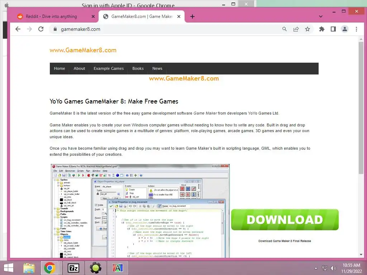367x275 pixels.
Task: Share this page using the share icon
Action: (296, 29)
